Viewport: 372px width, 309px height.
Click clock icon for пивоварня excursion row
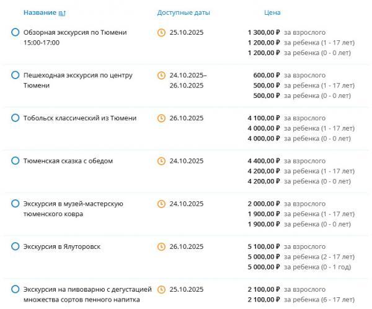coord(162,289)
